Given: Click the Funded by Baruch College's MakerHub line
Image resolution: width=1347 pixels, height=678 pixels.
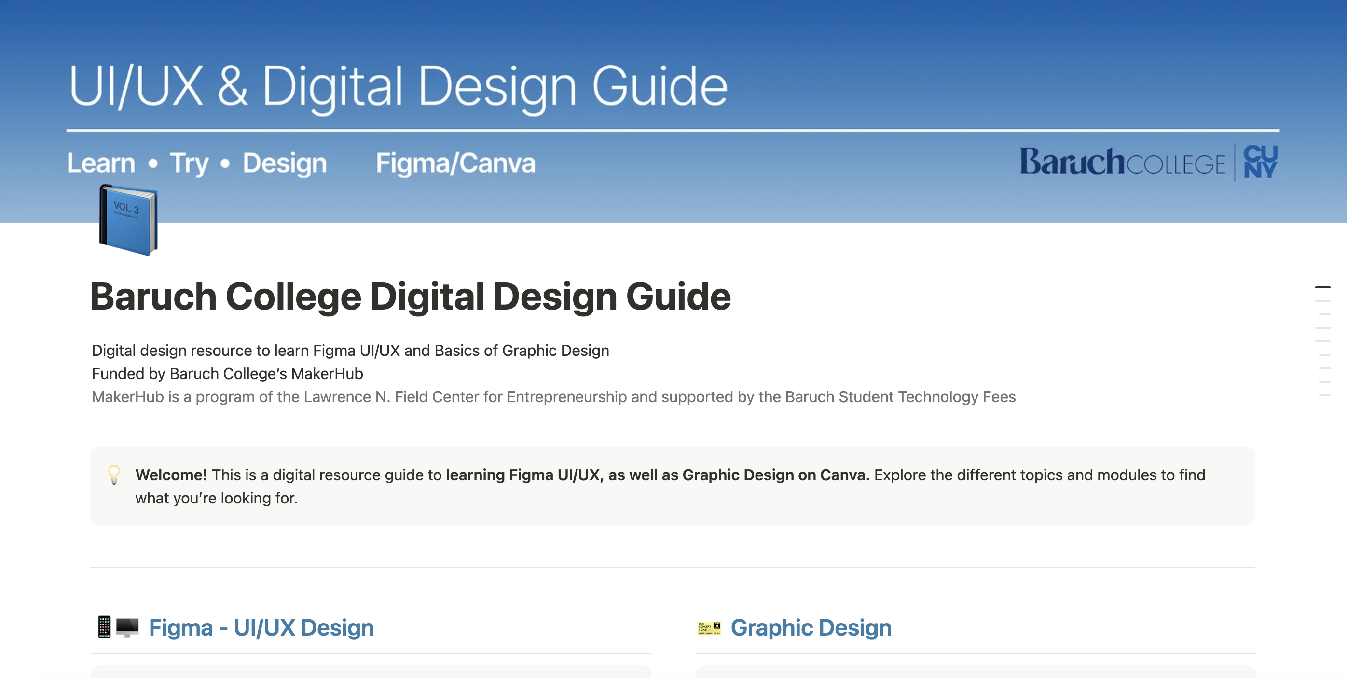Looking at the screenshot, I should [227, 374].
